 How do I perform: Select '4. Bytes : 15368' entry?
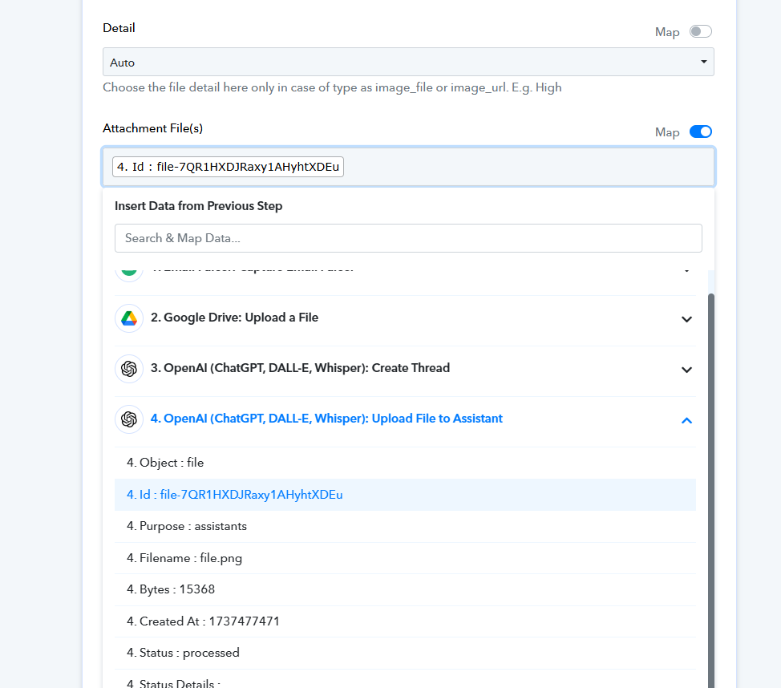click(x=405, y=589)
